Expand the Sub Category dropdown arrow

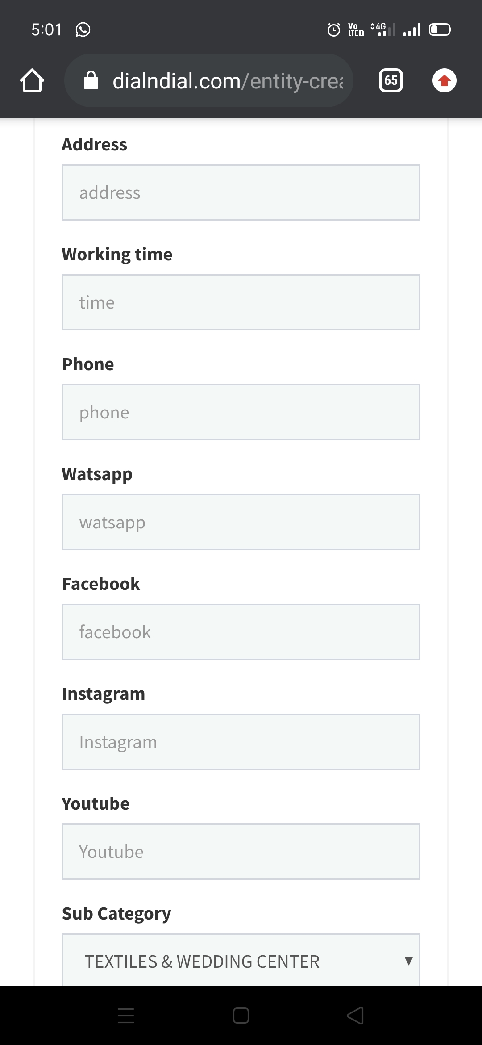408,961
